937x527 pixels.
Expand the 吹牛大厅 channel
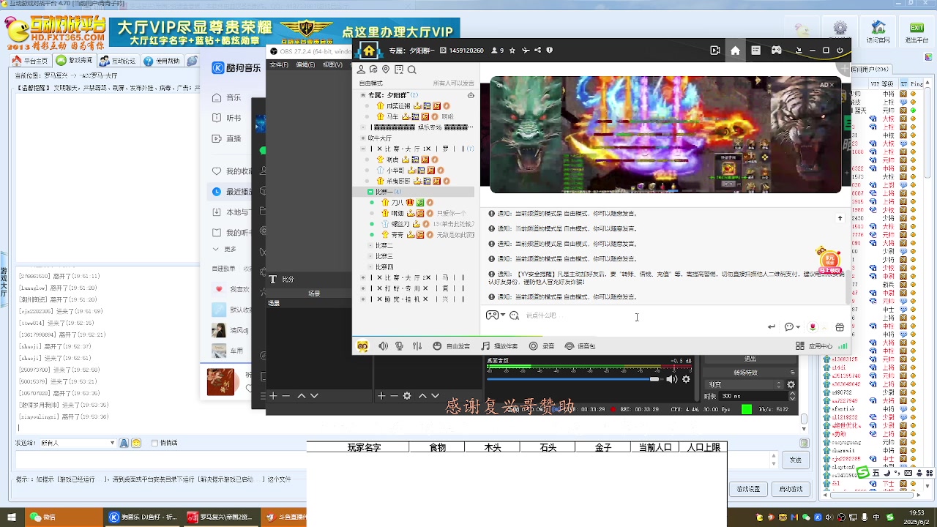[x=363, y=138]
